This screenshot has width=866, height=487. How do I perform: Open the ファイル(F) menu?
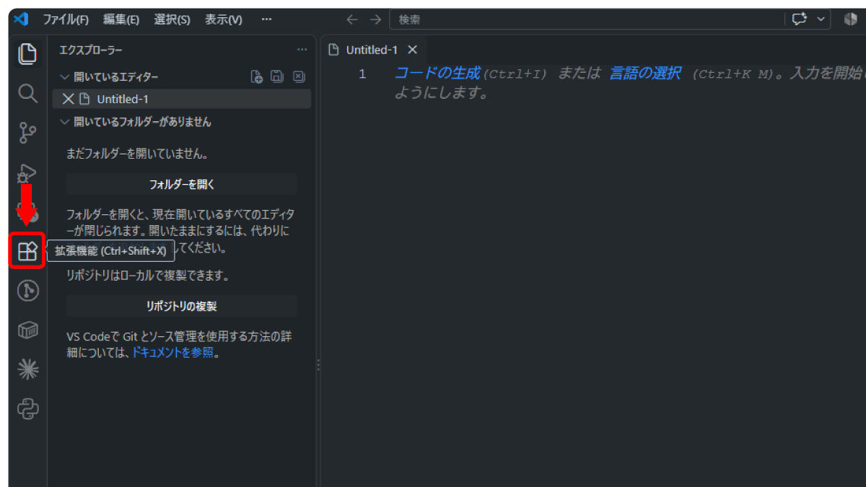tap(66, 19)
